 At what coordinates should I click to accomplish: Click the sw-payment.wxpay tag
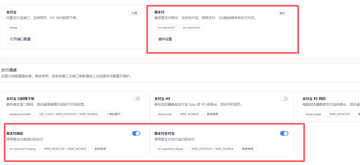pyautogui.click(x=23, y=149)
